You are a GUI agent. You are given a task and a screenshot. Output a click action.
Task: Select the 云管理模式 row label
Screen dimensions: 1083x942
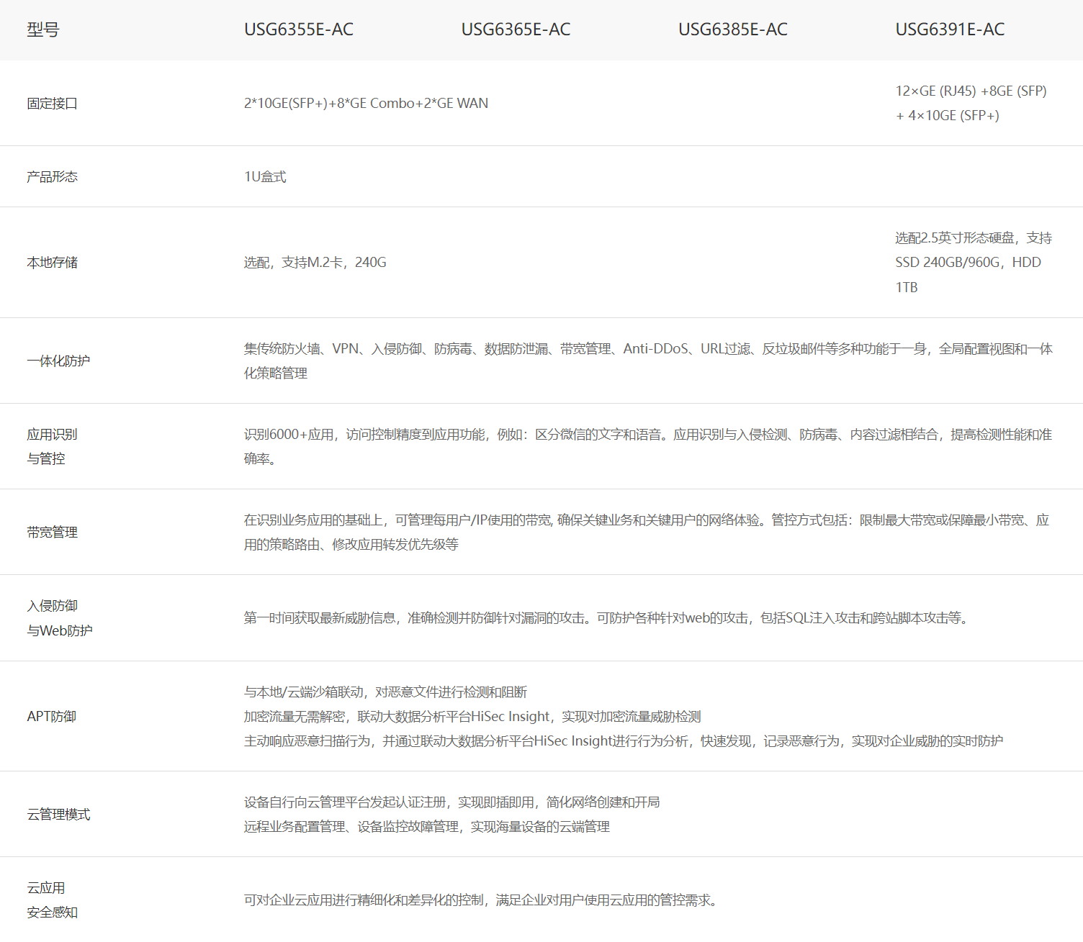[58, 814]
